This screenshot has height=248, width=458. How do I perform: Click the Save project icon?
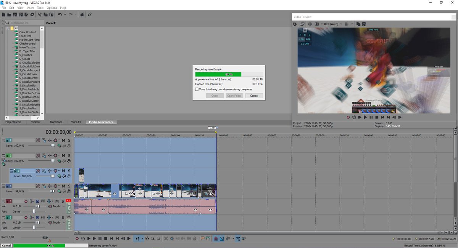pos(15,14)
